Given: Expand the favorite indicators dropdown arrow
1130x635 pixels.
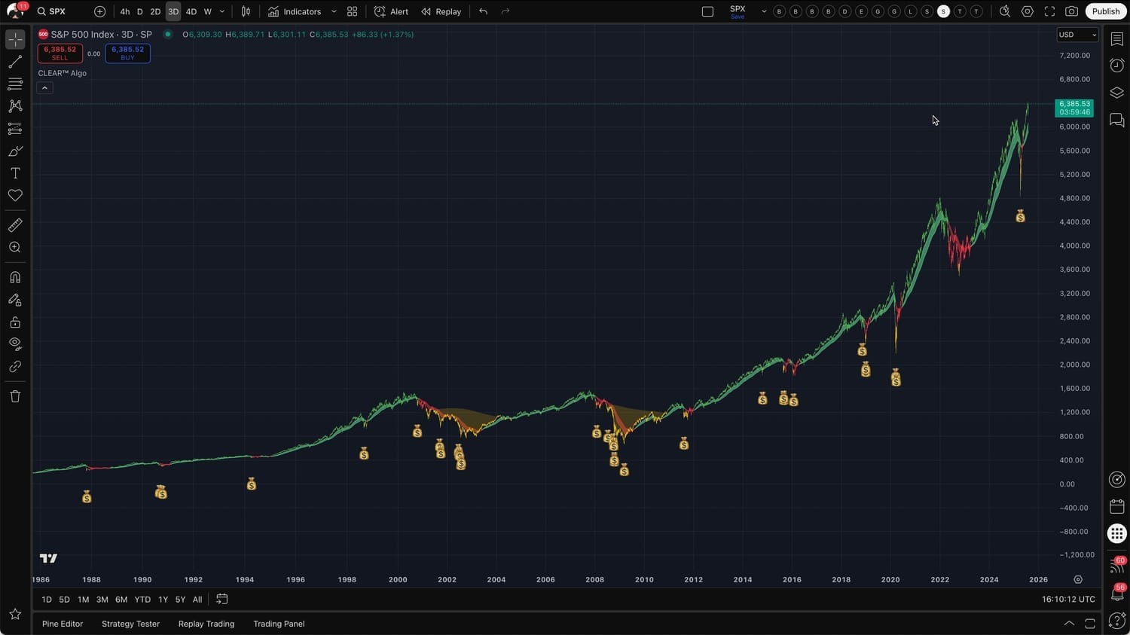Looking at the screenshot, I should click(334, 11).
